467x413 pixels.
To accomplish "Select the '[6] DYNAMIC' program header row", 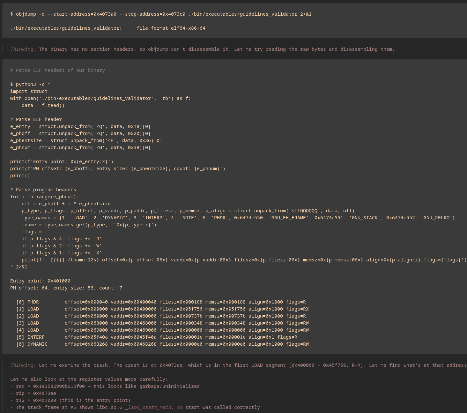I will 162,344.
